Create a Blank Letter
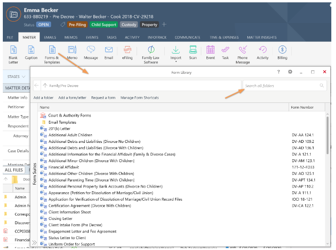 (x=13, y=55)
